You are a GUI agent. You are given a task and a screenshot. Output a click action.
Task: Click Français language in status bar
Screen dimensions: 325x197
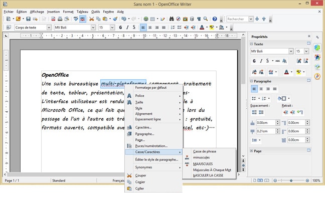point(118,180)
